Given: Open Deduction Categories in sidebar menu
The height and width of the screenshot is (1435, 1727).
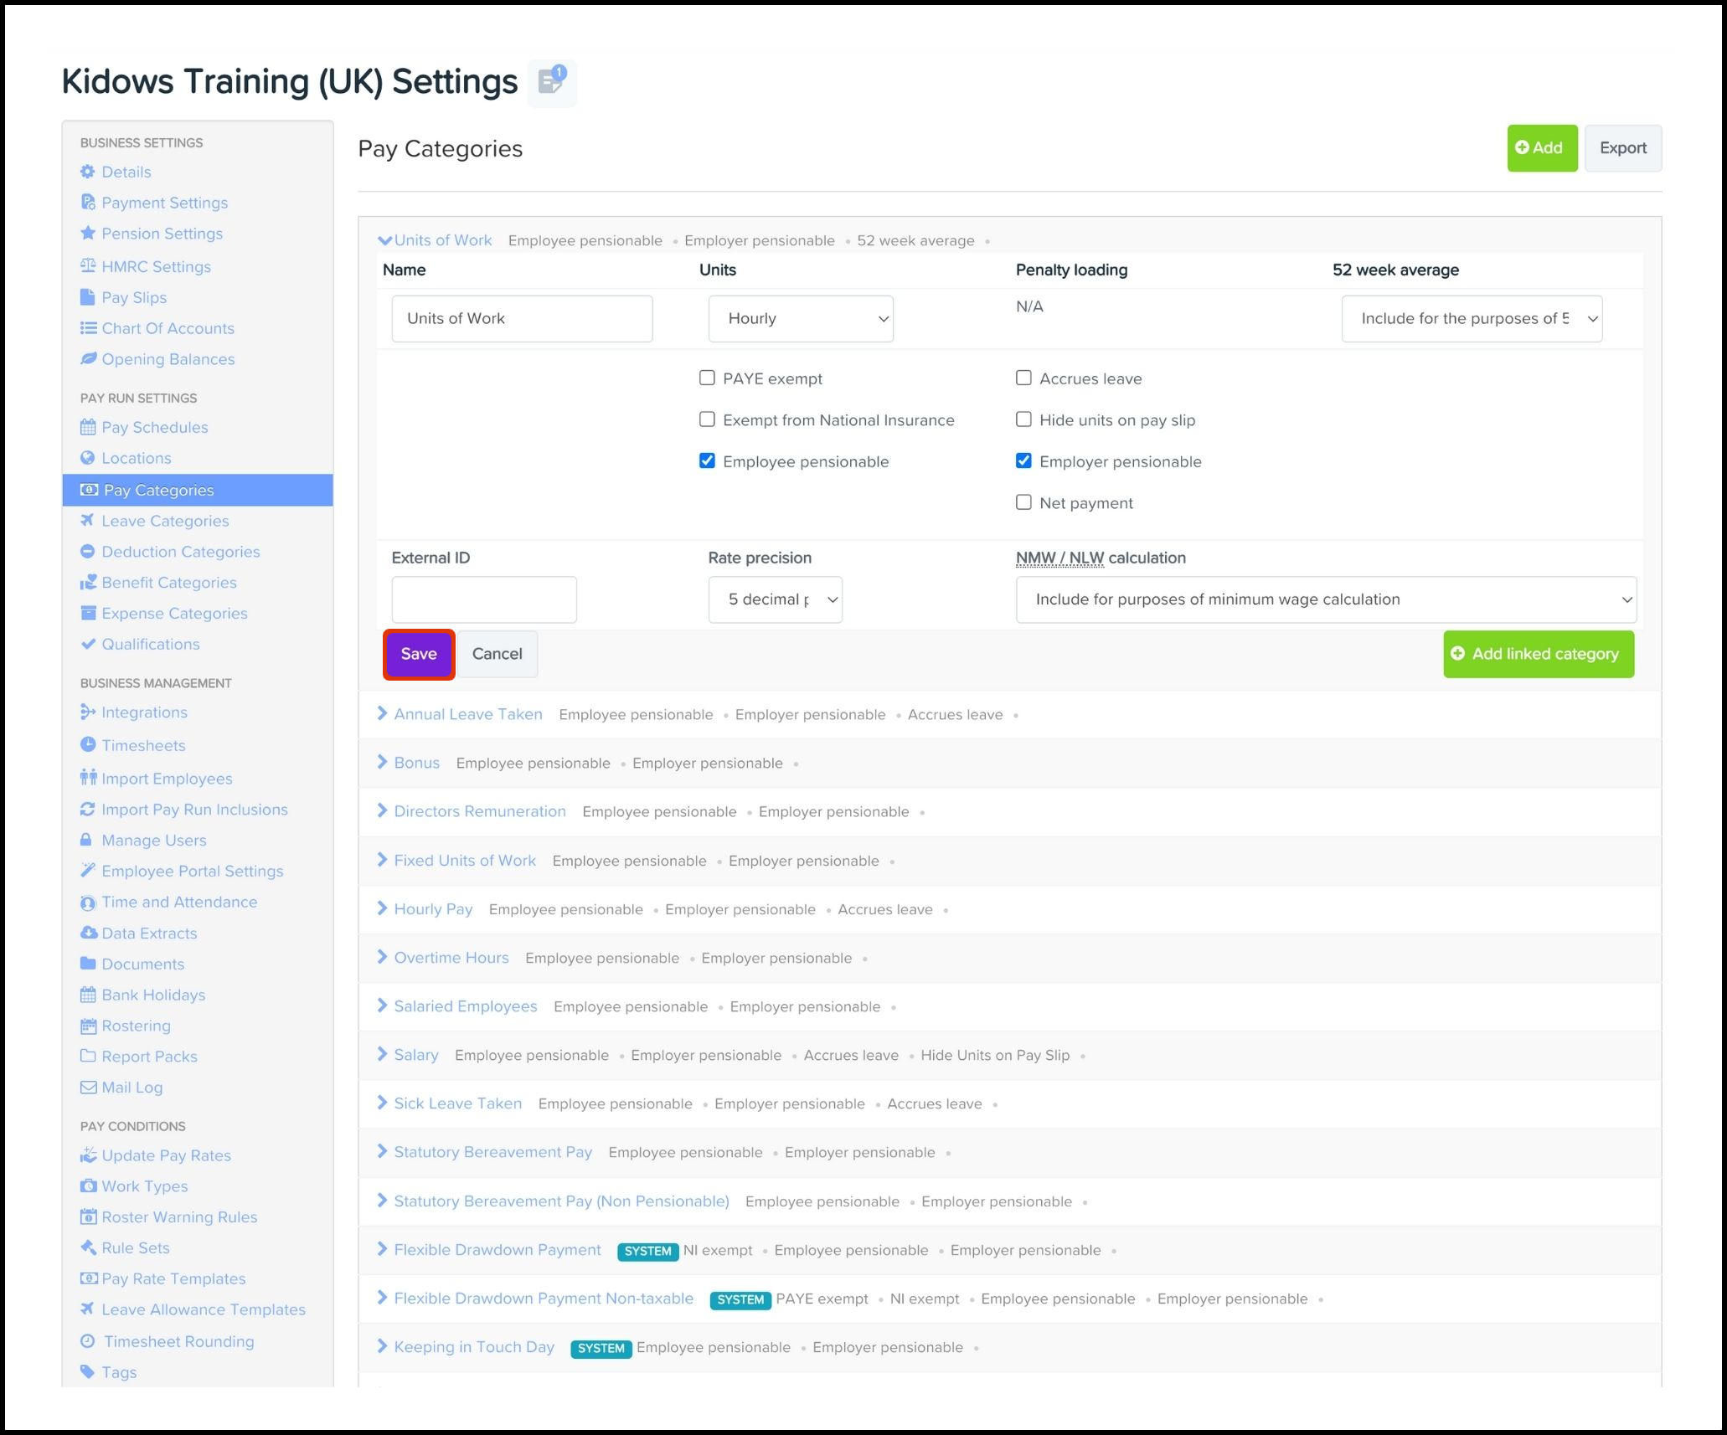Looking at the screenshot, I should click(x=180, y=552).
